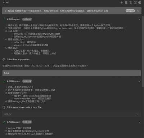Click the checkmark of first API Request

(x=4, y=20)
